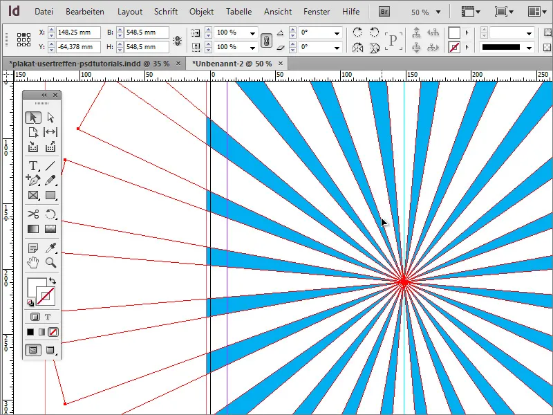Open Preview view mode button
The height and width of the screenshot is (415, 553).
(50, 350)
